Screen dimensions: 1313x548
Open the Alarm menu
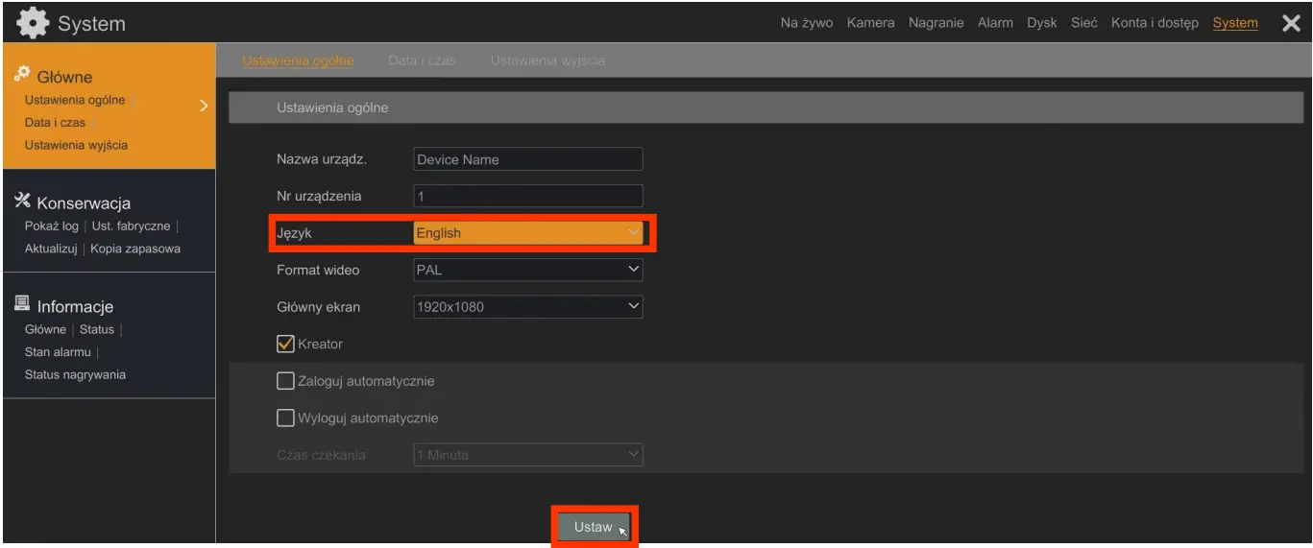point(995,23)
